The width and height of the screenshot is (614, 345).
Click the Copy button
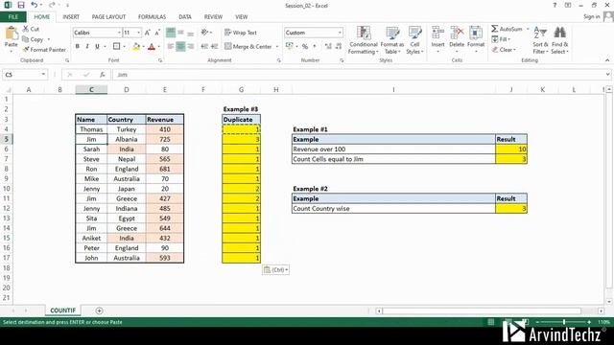pos(33,39)
